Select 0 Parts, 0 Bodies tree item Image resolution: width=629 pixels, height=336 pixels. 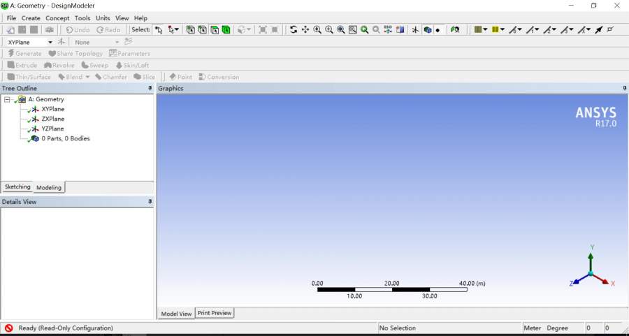coord(66,139)
